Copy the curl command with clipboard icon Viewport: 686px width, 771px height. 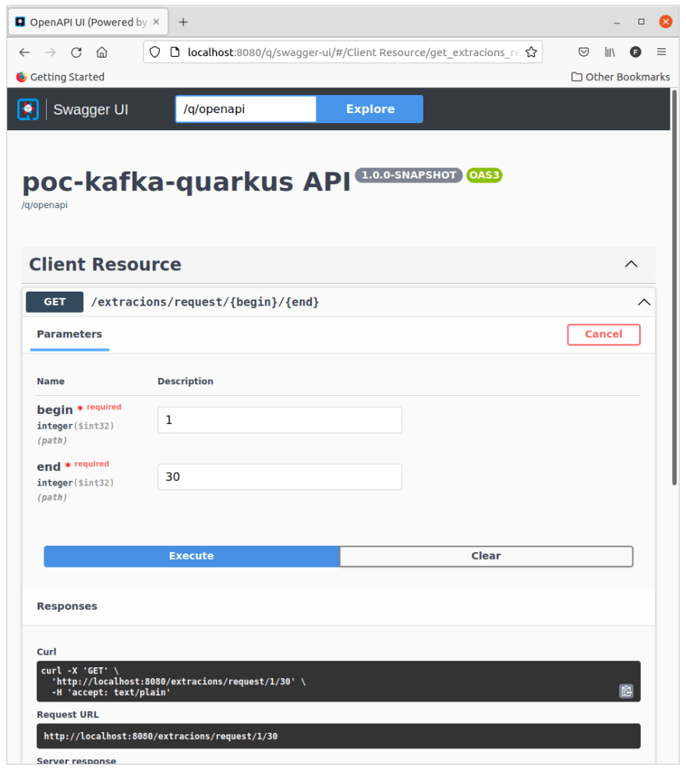click(626, 691)
